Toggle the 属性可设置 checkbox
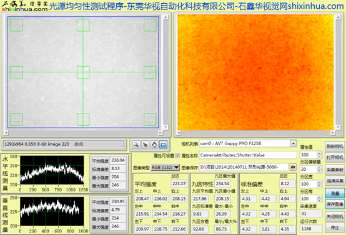This screenshot has width=346, height=235. pyautogui.click(x=177, y=156)
